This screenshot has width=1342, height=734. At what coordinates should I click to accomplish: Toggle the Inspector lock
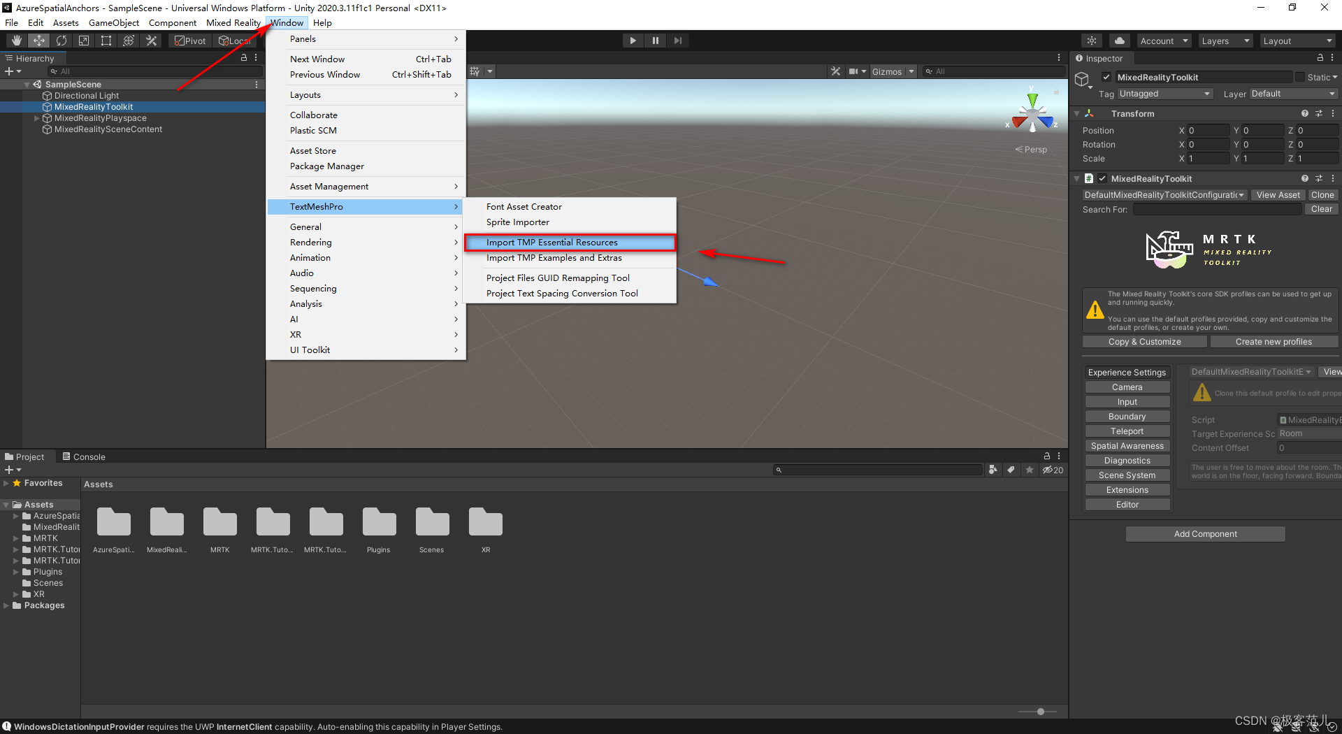point(1320,58)
